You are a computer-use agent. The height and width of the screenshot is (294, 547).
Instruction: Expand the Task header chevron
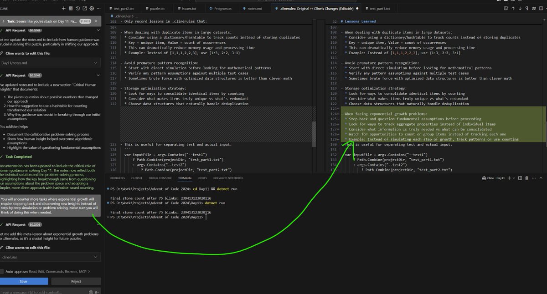[3, 21]
